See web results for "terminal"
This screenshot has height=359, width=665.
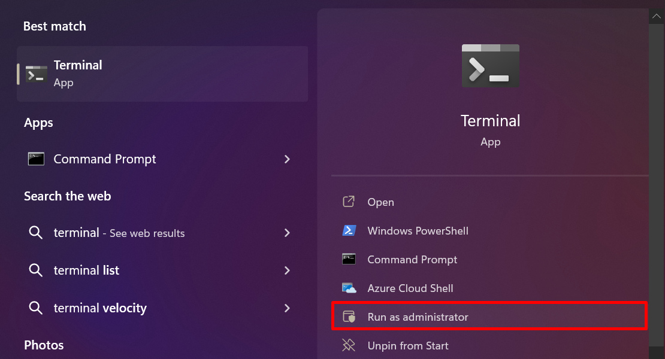120,233
